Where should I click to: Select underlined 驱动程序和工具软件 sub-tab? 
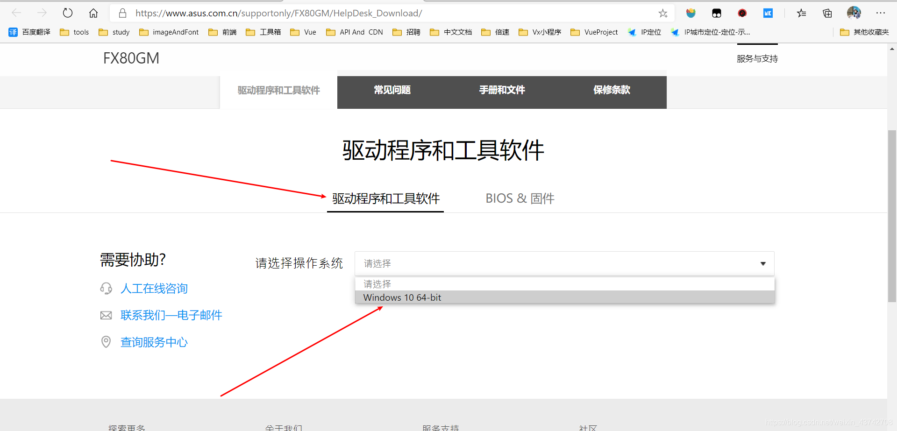point(386,198)
